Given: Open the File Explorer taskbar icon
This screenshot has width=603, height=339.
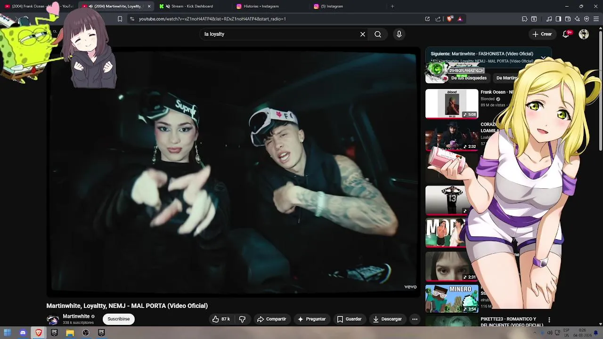Looking at the screenshot, I should tap(70, 332).
